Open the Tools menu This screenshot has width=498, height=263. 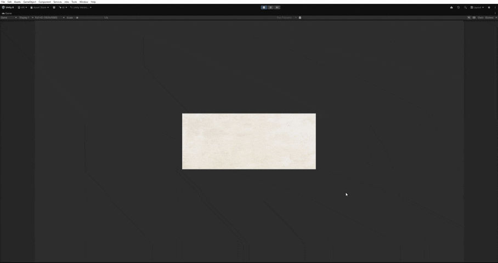coord(74,2)
